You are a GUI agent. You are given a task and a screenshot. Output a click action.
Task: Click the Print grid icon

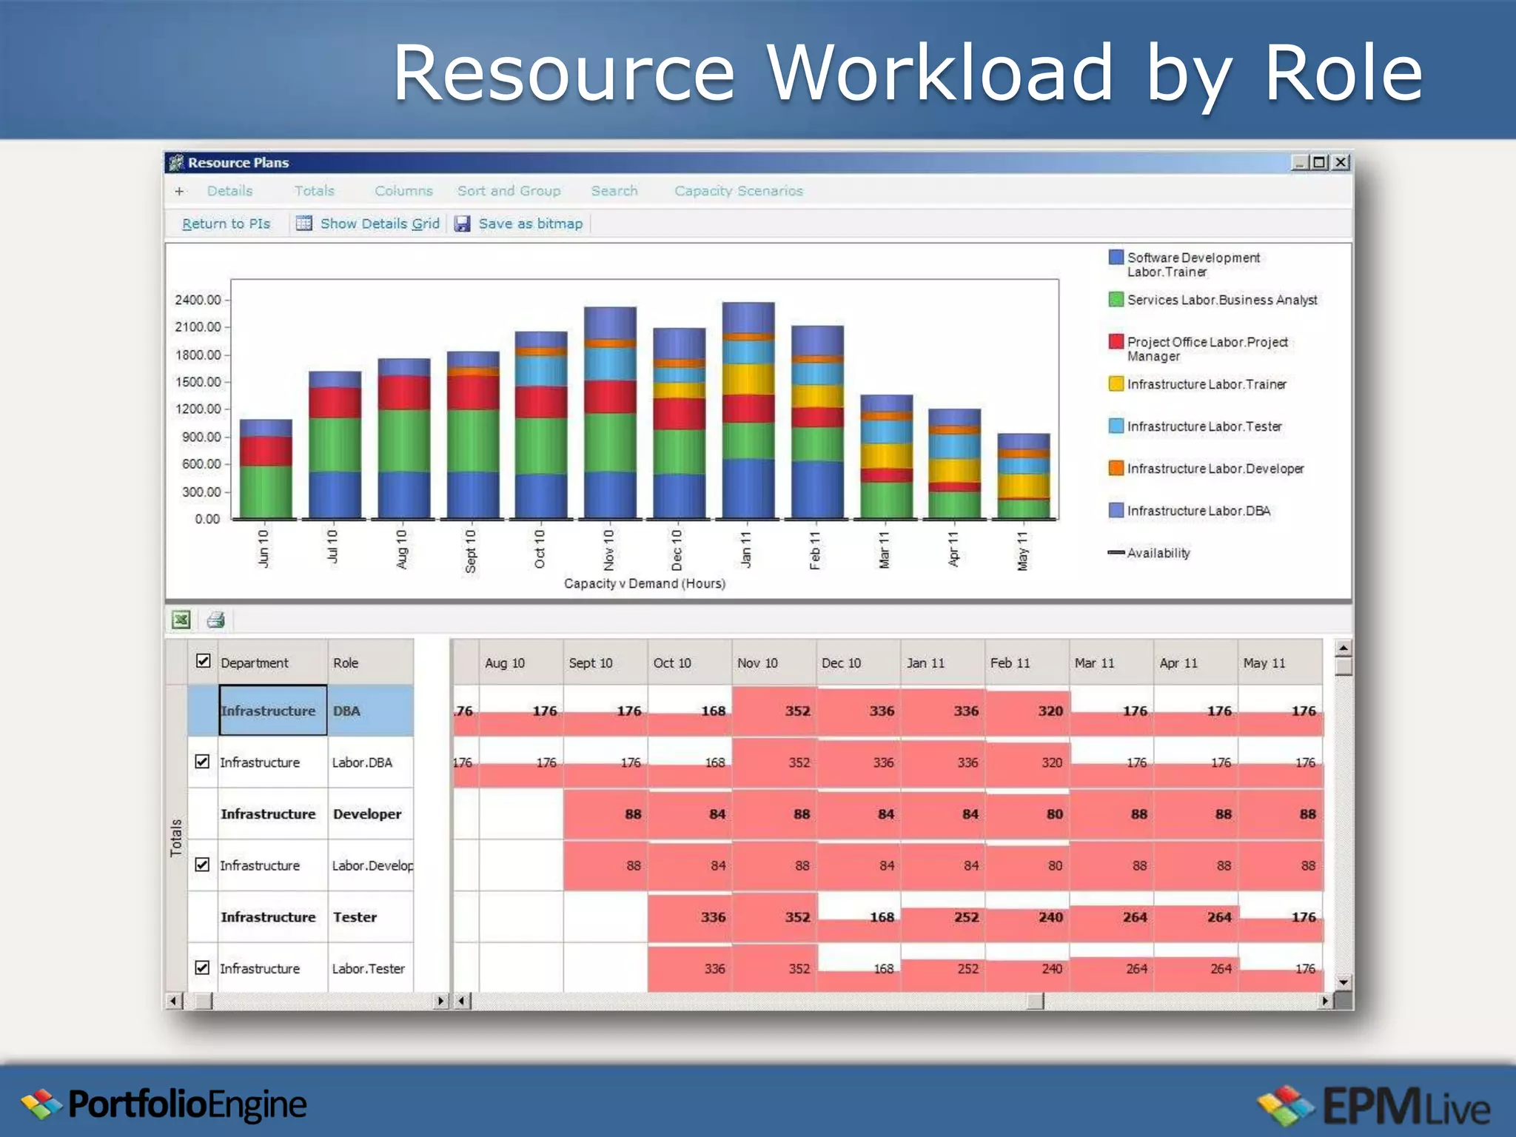(x=215, y=620)
